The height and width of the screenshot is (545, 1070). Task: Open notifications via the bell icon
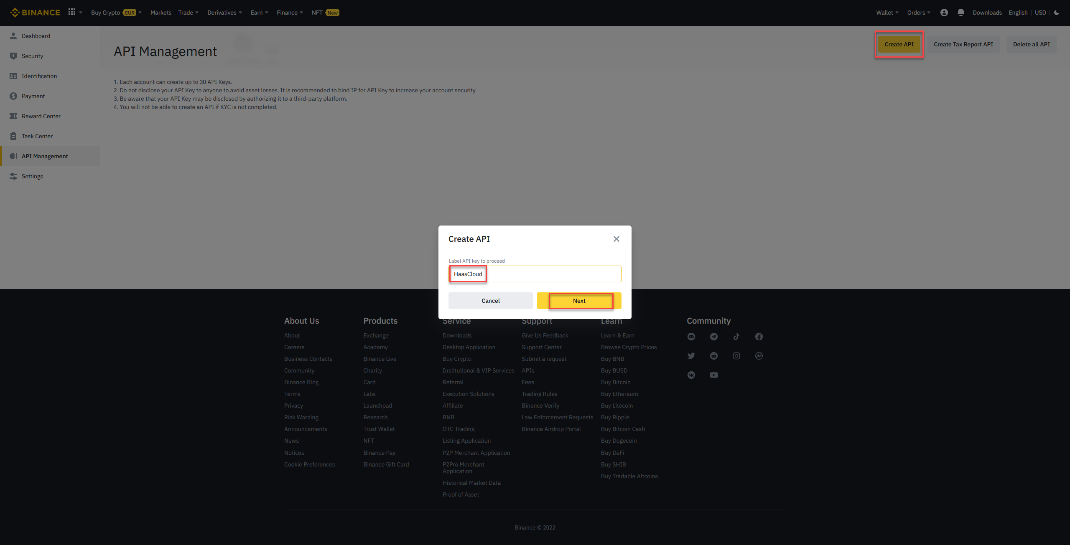(x=960, y=12)
